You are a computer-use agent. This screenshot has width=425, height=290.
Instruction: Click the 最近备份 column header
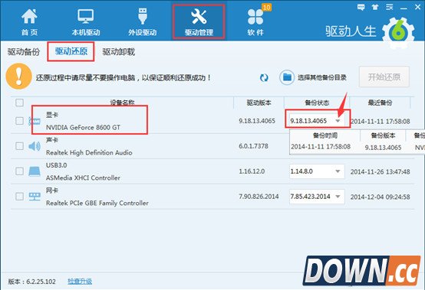coord(380,103)
